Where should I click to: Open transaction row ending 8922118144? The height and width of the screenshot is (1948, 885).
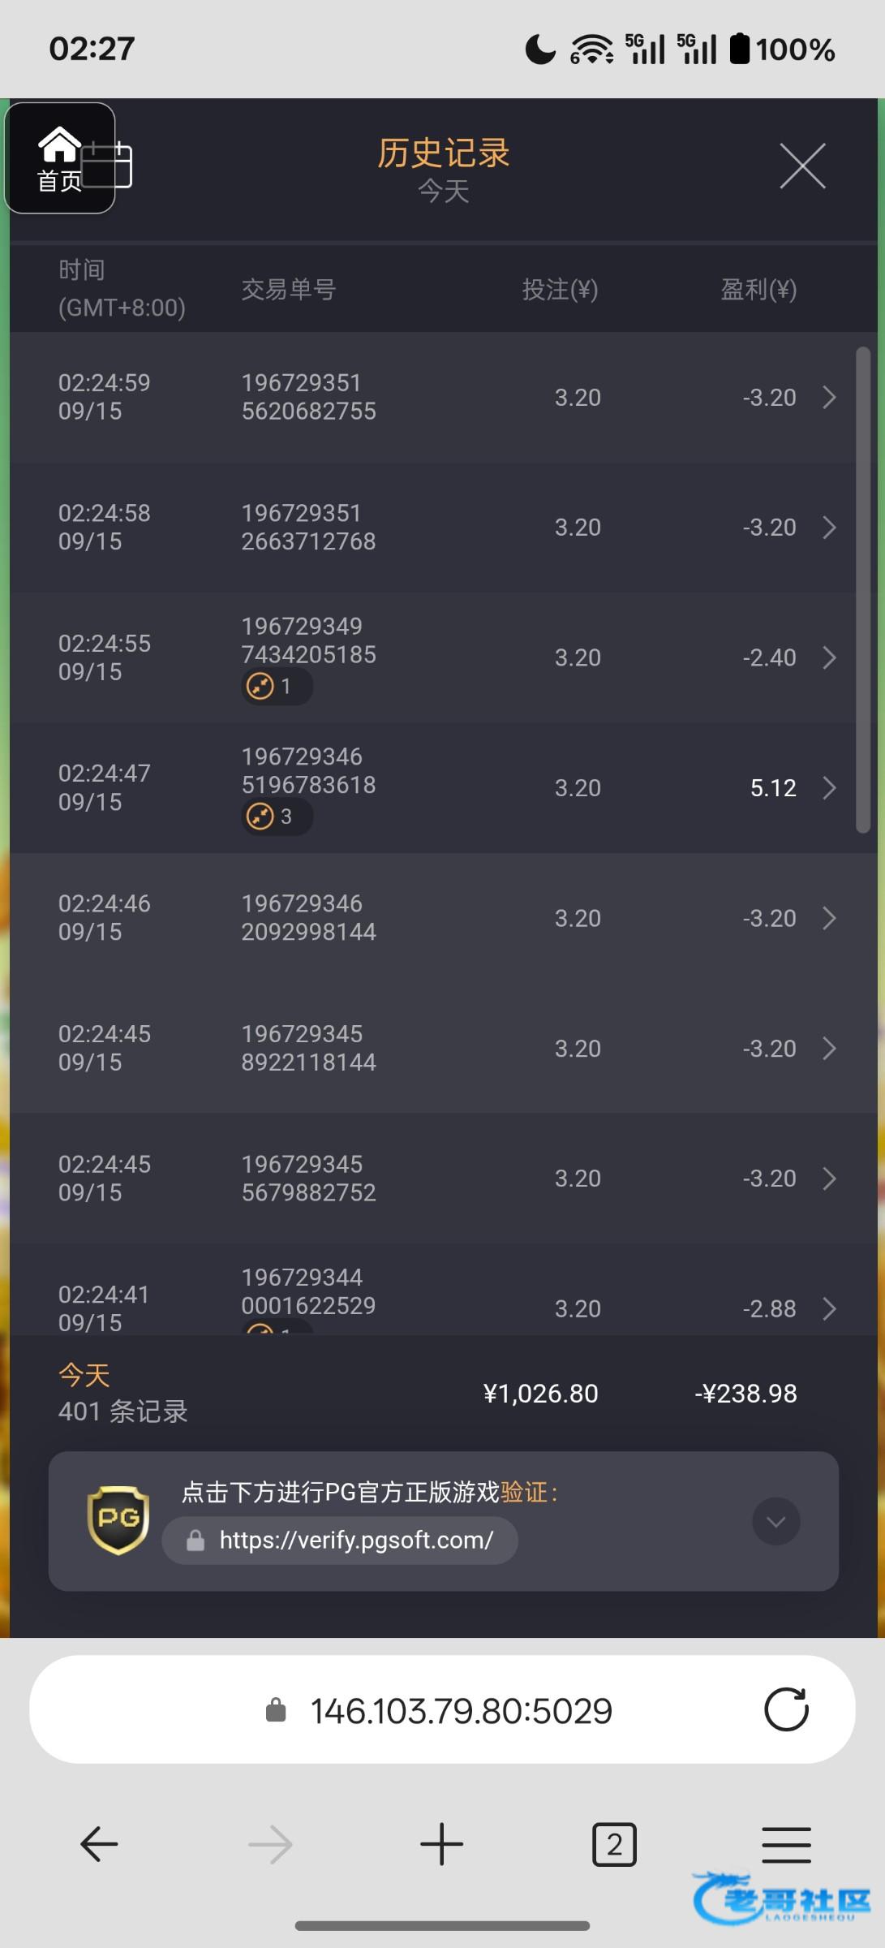[x=308, y=1048]
